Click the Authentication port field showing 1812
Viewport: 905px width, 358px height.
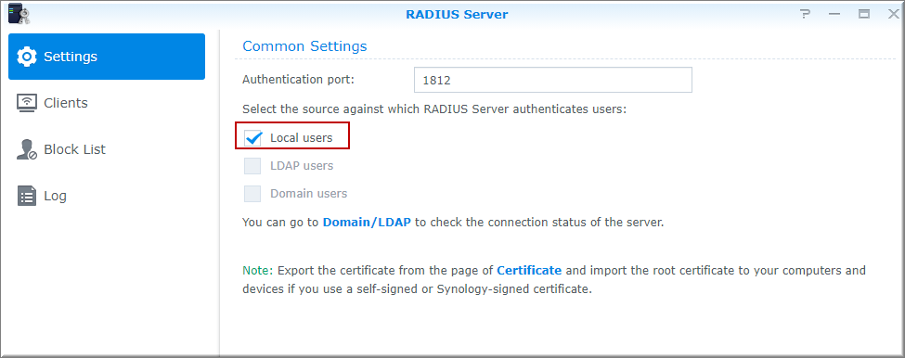coord(553,80)
